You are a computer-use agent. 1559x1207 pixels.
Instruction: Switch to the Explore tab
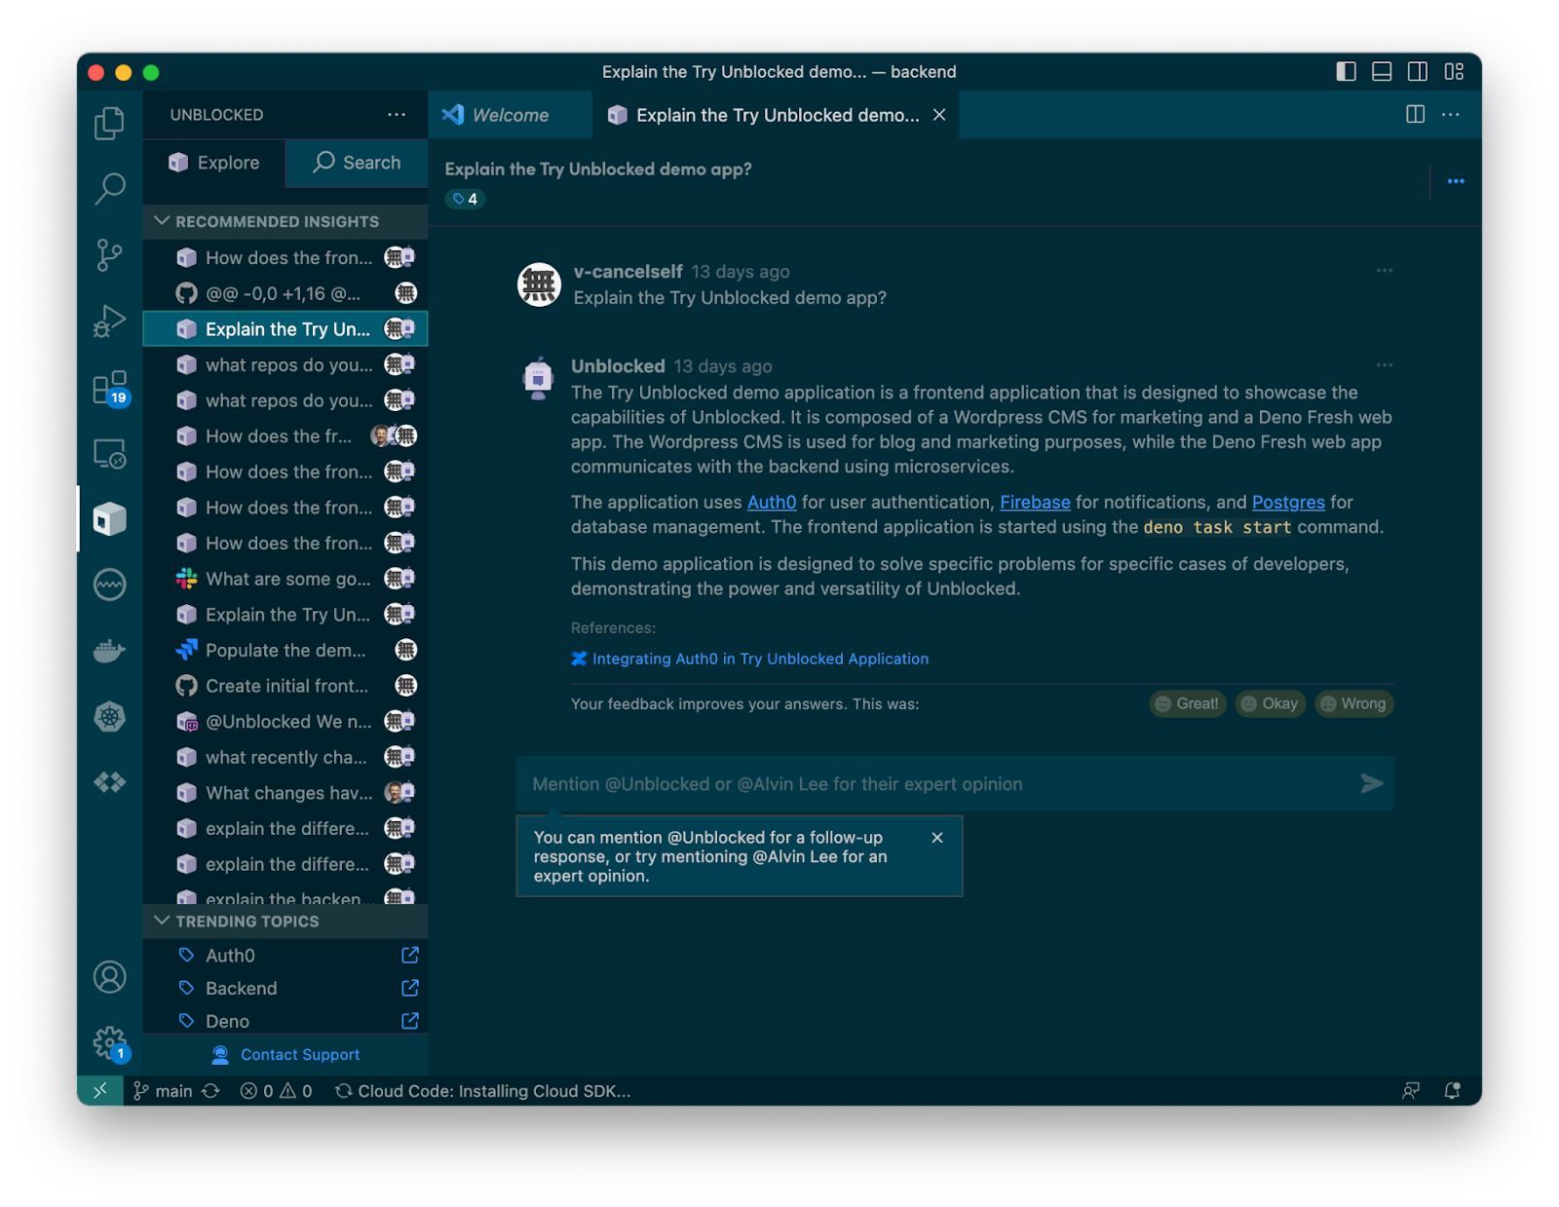click(214, 163)
